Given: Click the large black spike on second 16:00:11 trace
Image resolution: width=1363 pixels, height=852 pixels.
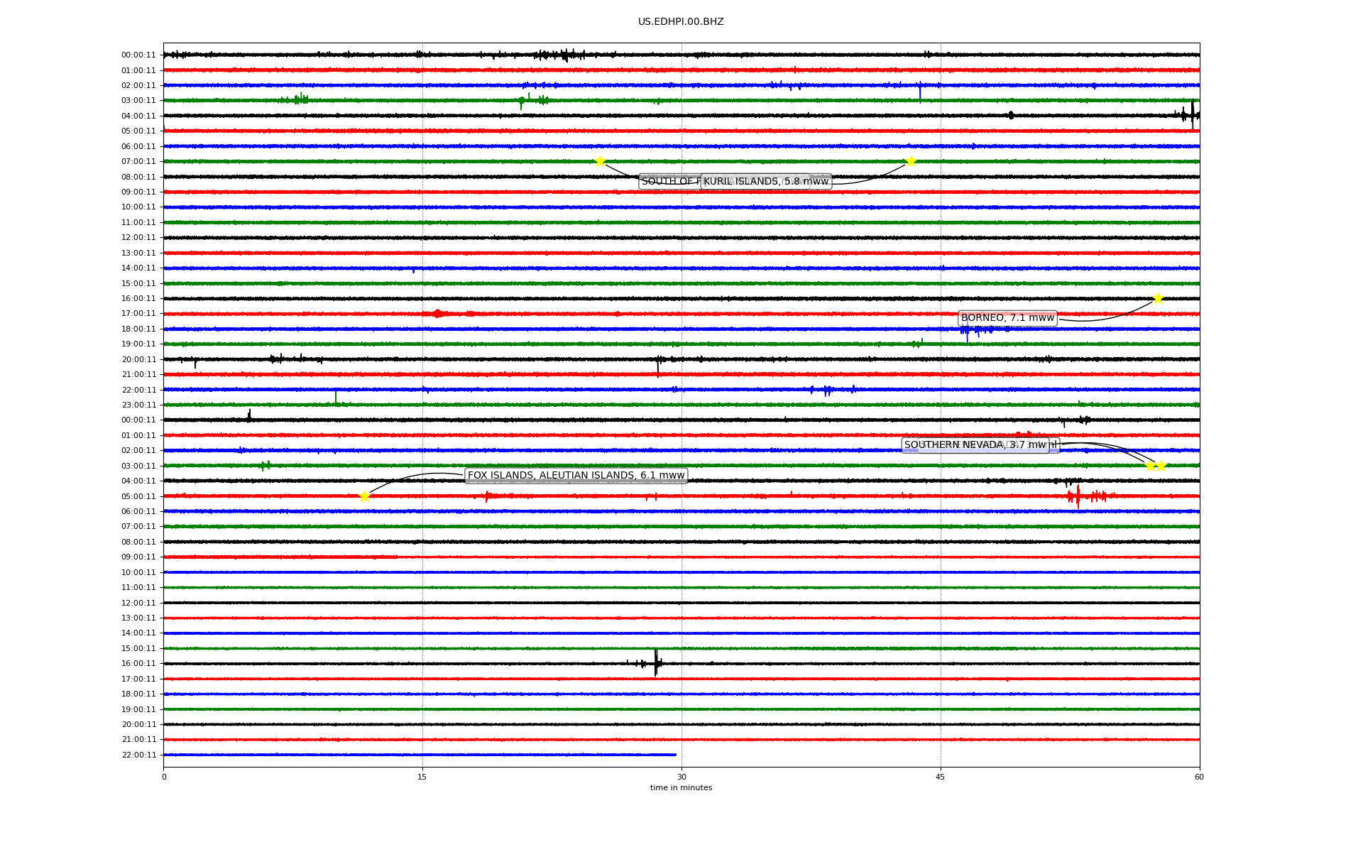Looking at the screenshot, I should [656, 662].
